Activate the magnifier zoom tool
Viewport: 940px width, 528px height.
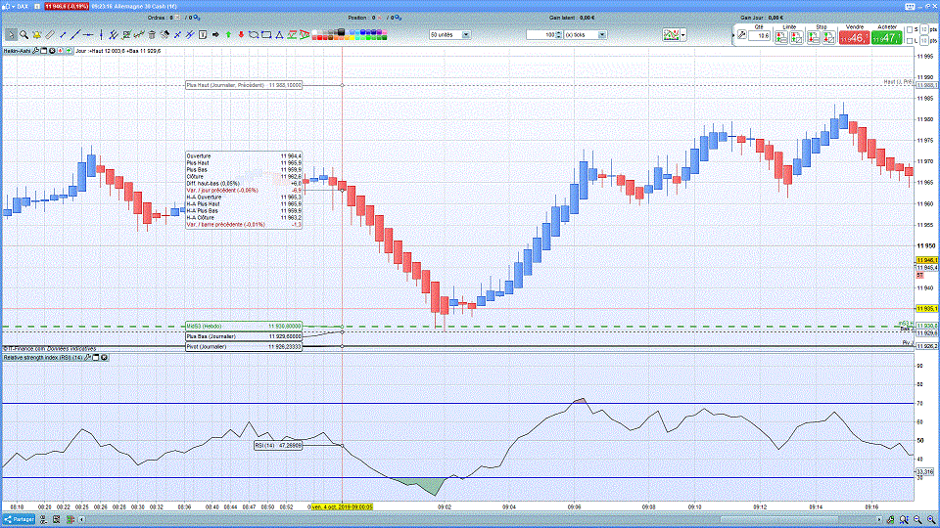[23, 35]
